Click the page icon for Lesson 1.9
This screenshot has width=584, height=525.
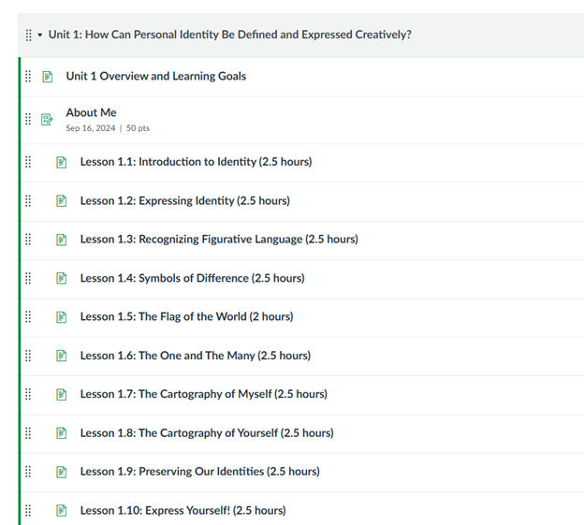click(x=62, y=472)
